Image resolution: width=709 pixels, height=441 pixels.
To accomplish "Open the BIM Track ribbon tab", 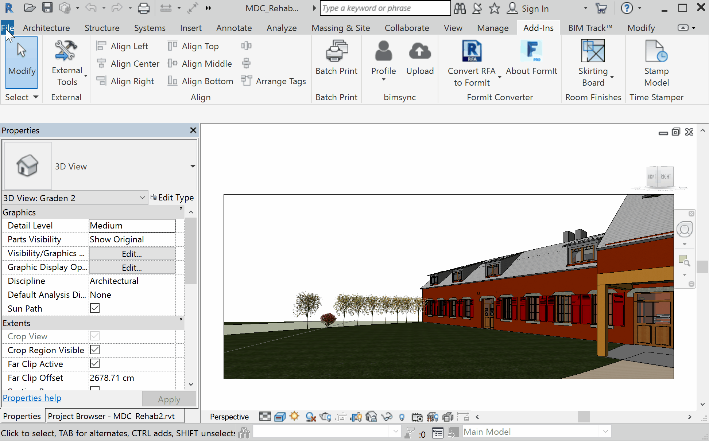I will [x=590, y=28].
